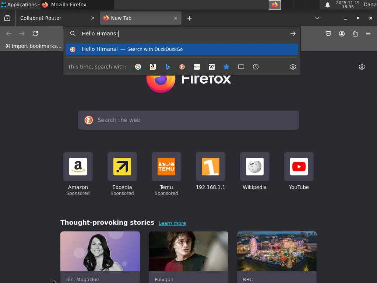Open the Inc. Magazine story card
The width and height of the screenshot is (377, 283).
pyautogui.click(x=100, y=257)
